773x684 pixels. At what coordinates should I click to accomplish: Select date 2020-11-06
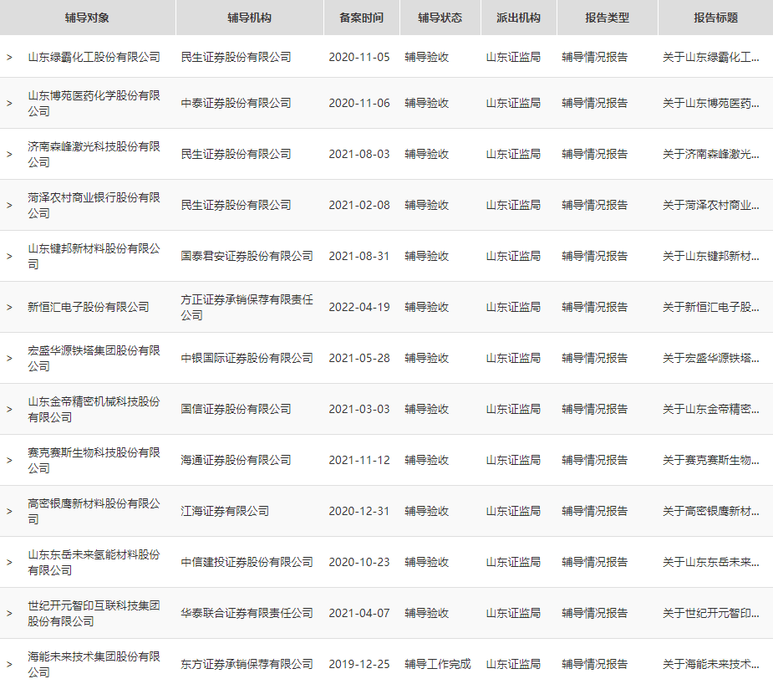click(359, 103)
